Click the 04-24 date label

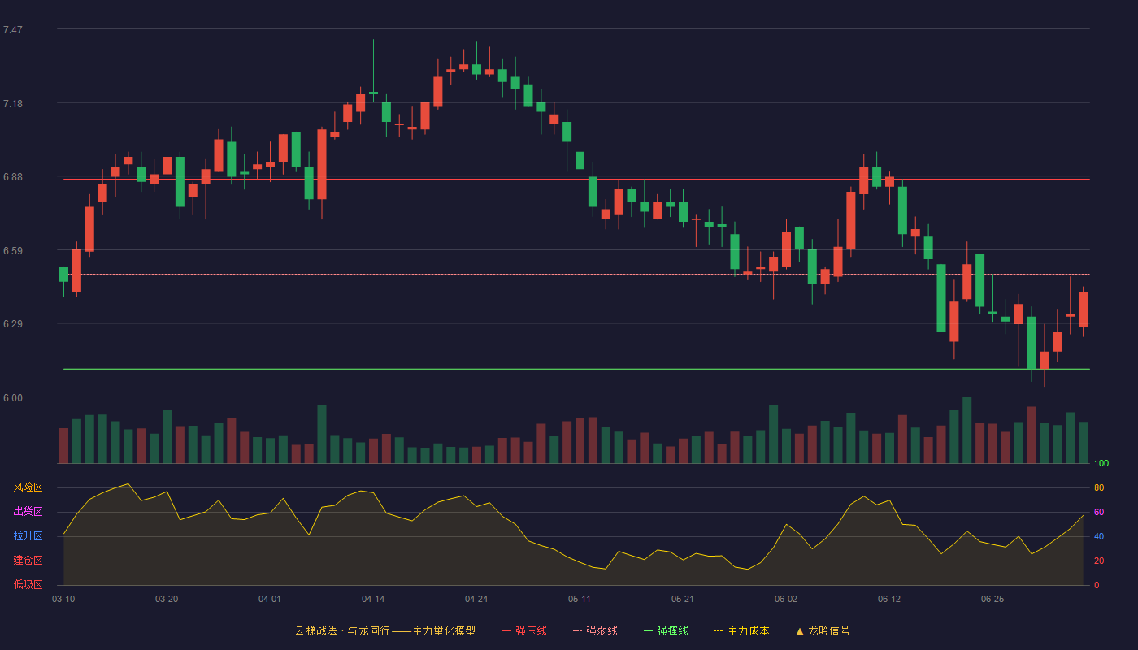coord(476,599)
